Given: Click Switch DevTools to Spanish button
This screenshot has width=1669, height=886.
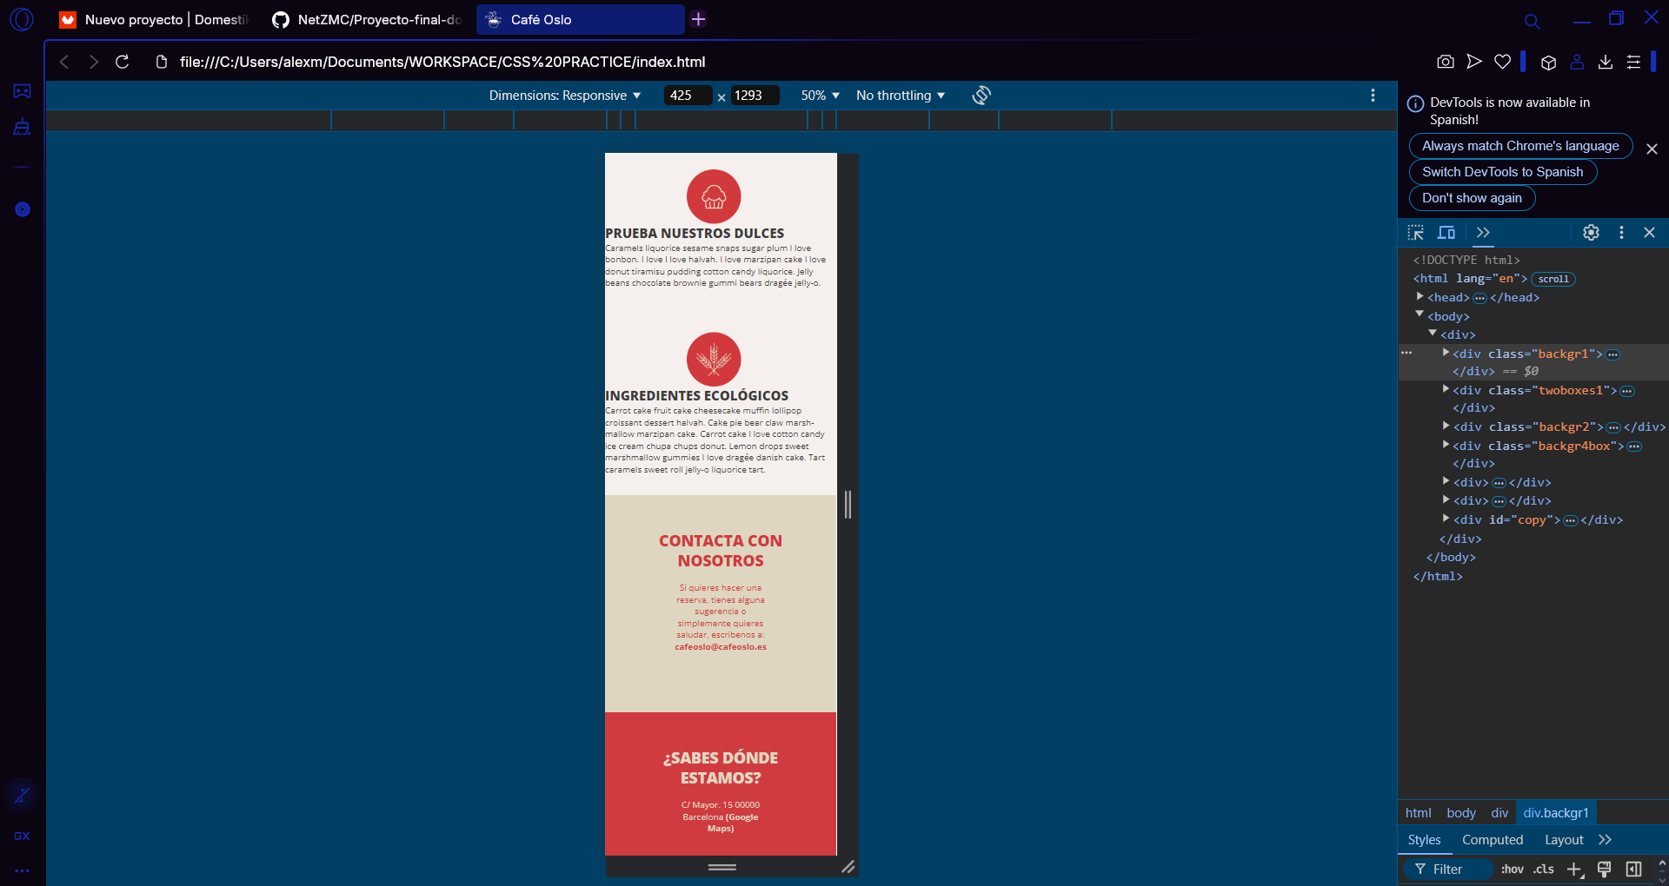Looking at the screenshot, I should click(1502, 172).
